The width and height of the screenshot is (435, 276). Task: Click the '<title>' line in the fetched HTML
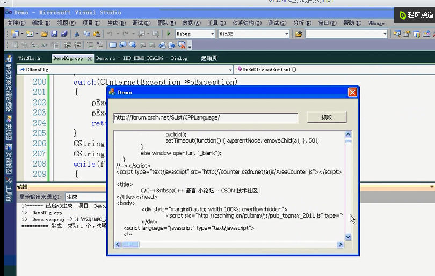(x=125, y=184)
